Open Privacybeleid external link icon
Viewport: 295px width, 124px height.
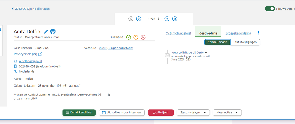pyautogui.click(x=40, y=54)
